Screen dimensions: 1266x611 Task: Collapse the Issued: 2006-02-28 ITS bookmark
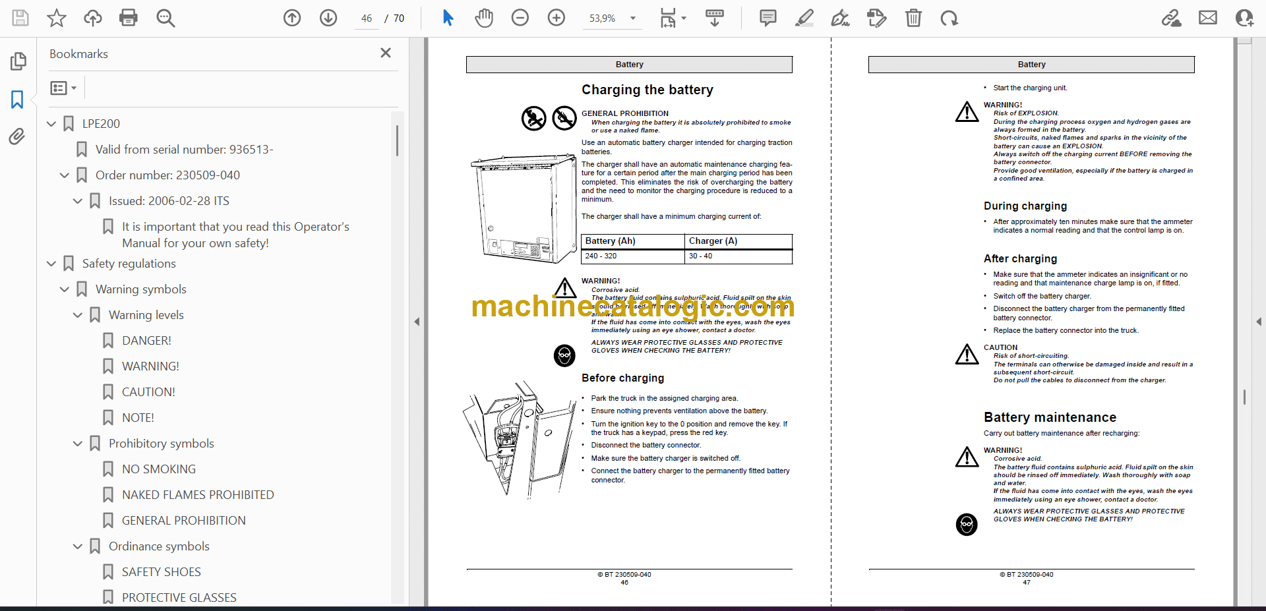tap(78, 201)
